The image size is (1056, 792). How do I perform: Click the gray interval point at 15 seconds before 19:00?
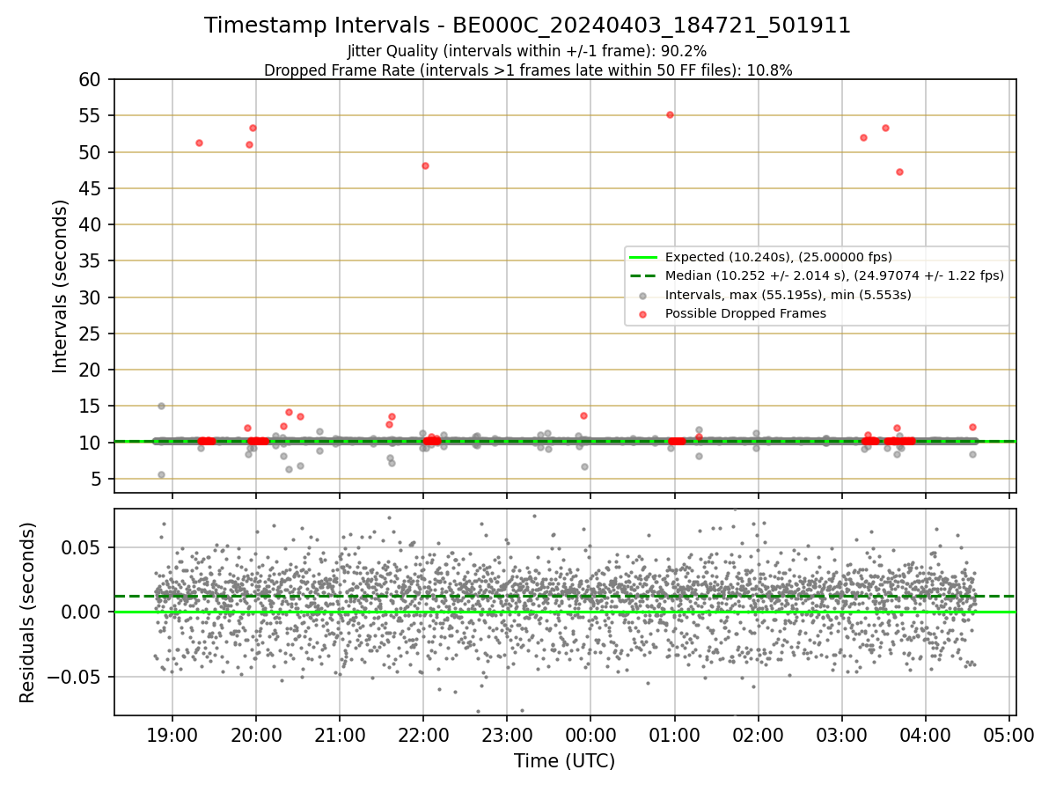pos(161,406)
